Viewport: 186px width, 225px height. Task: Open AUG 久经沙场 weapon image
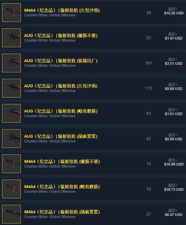click(x=11, y=88)
